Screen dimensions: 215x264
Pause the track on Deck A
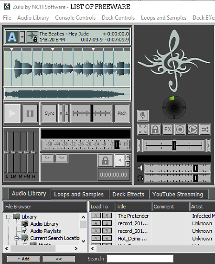[x=30, y=113]
